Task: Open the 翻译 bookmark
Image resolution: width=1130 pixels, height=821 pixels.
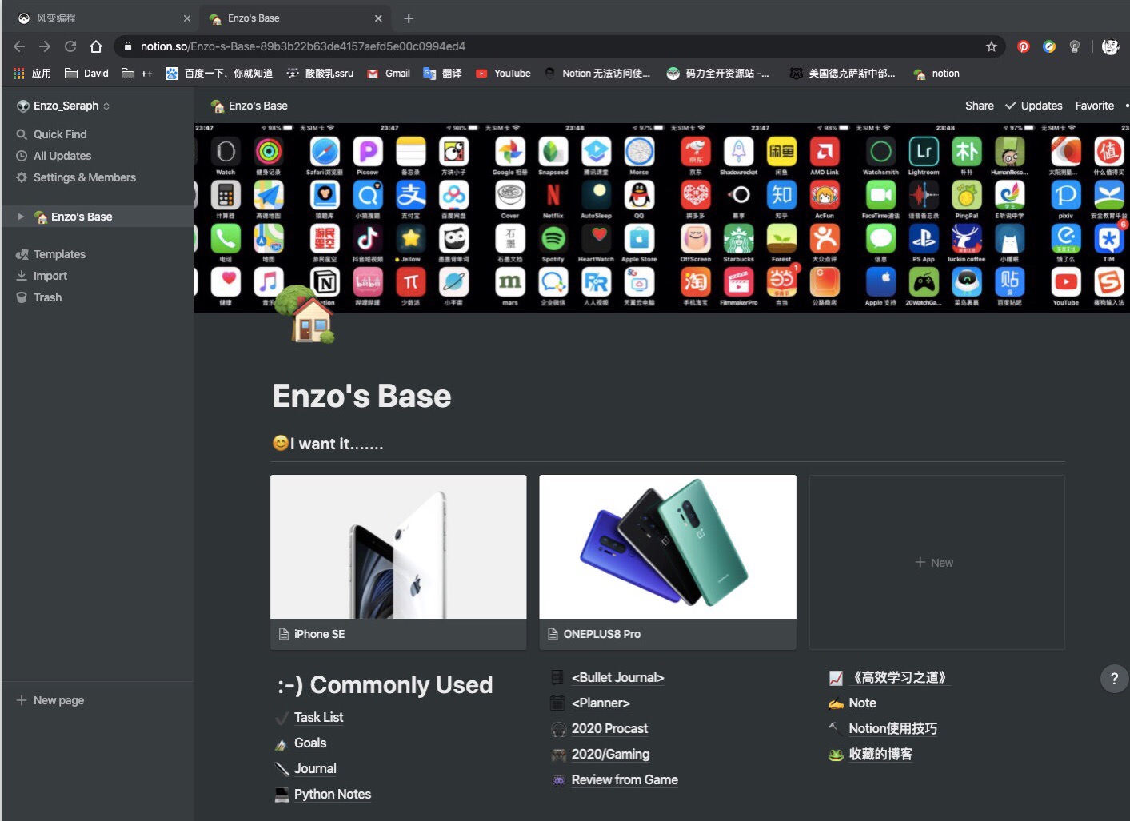Action: [x=442, y=74]
